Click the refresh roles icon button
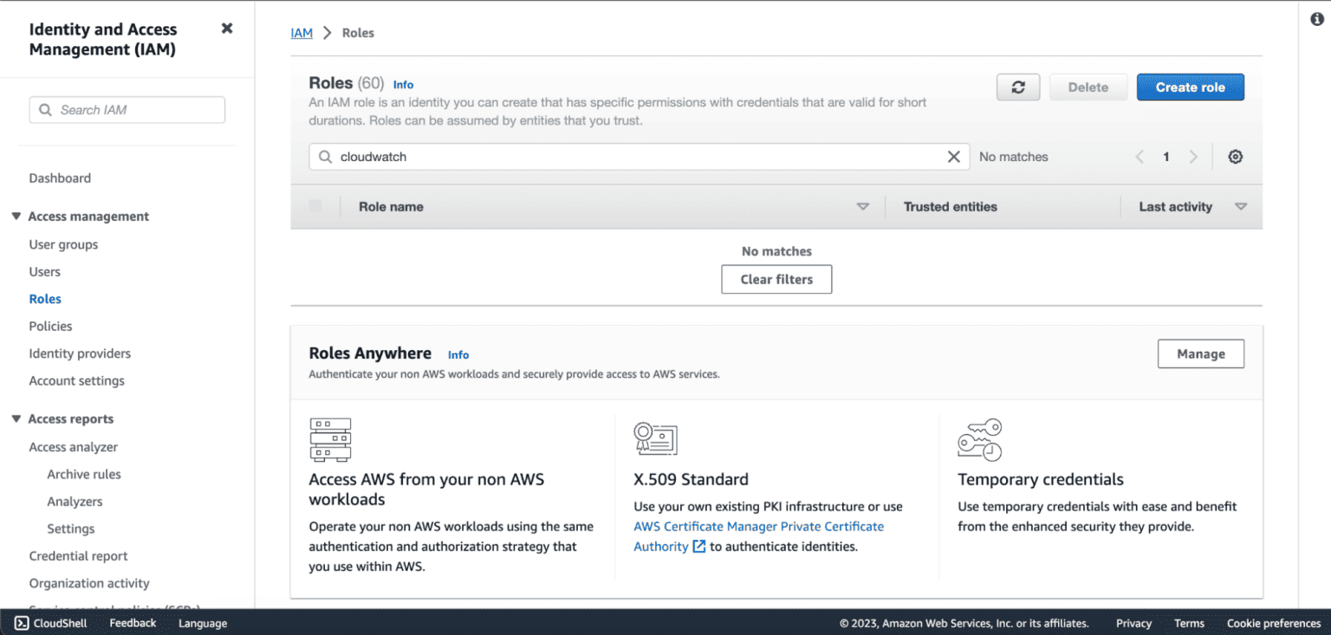 [x=1018, y=87]
